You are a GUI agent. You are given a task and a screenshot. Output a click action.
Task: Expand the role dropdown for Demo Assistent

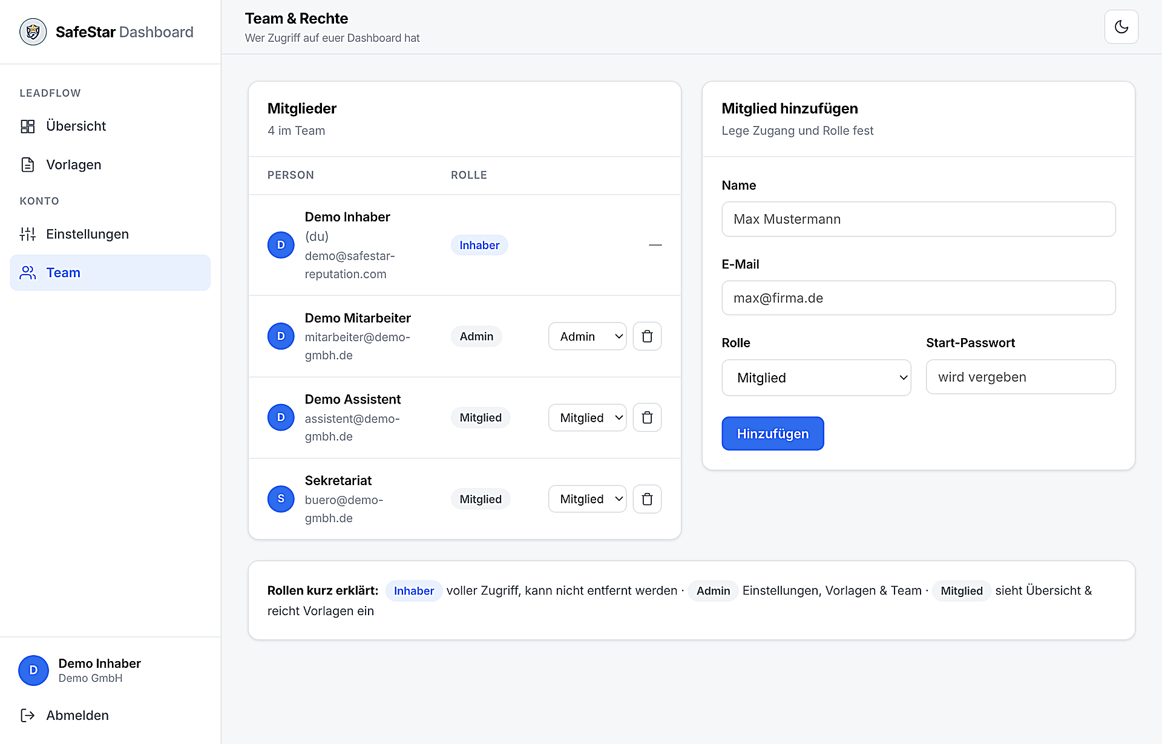coord(587,417)
